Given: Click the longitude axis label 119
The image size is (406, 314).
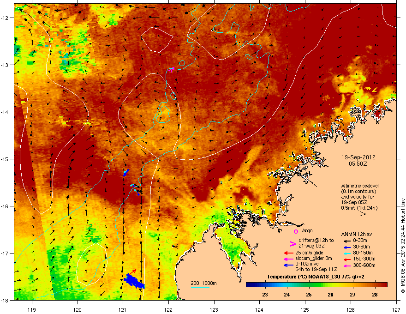Looking at the screenshot, I should 32,309.
